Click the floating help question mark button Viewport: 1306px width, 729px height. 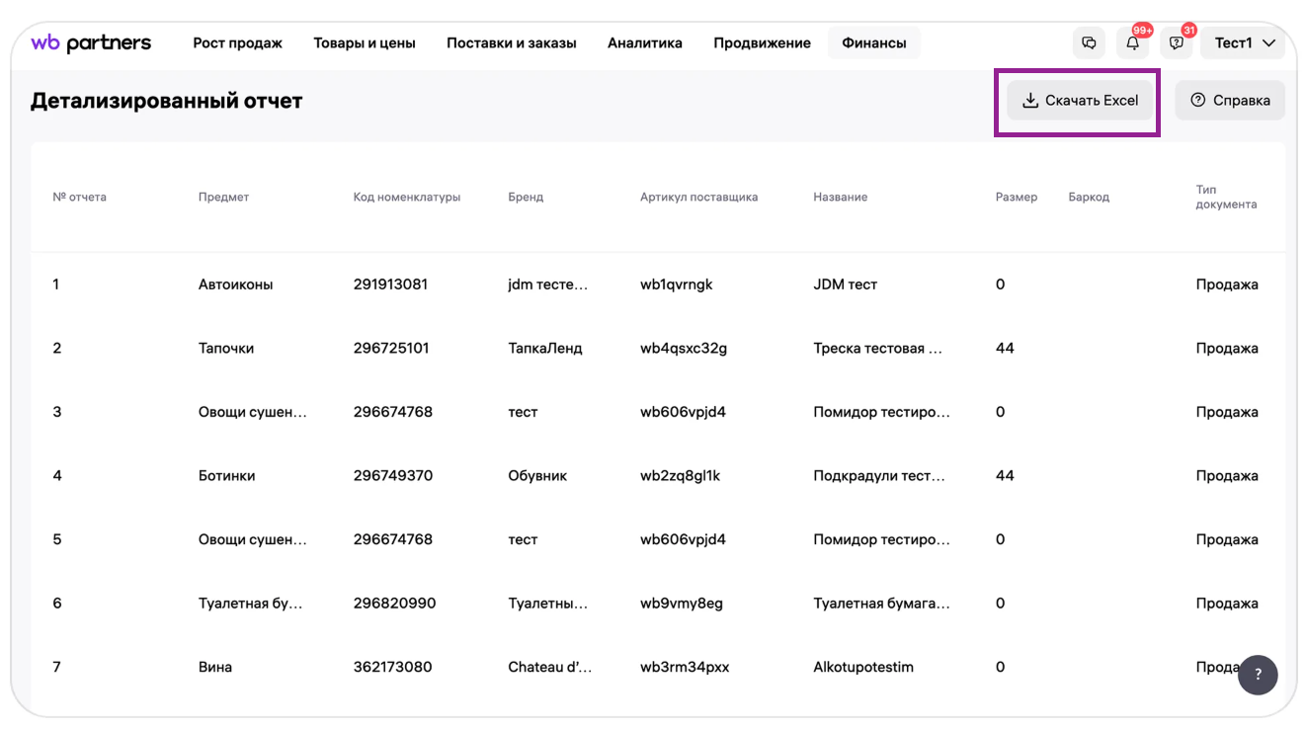[x=1258, y=675]
